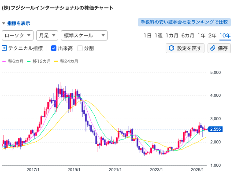Open the テクニカル指標 label
This screenshot has height=176, width=234.
pos(26,48)
